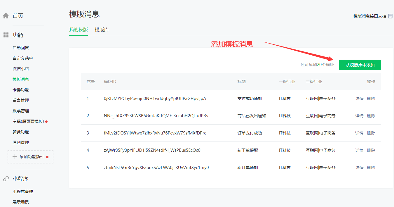
Task: Click the 还可添加20个模版 text
Action: [x=317, y=65]
